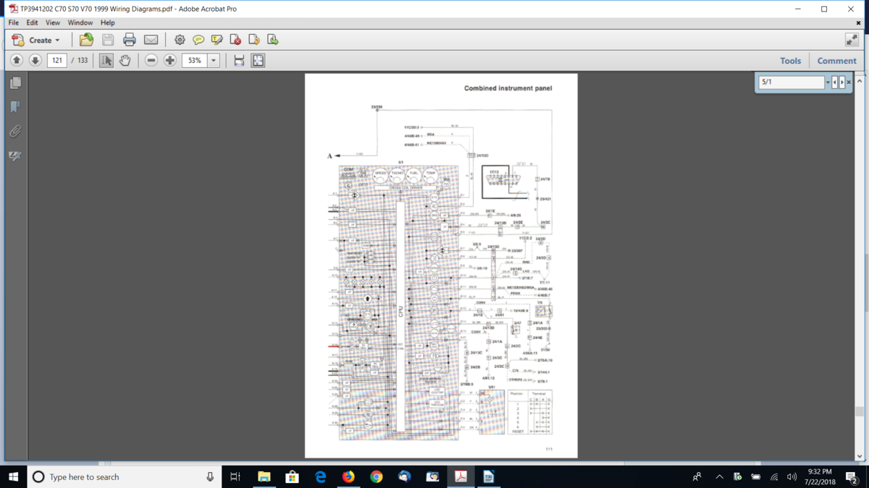869x488 pixels.
Task: Open a PDF file with the Open icon
Action: (x=86, y=40)
